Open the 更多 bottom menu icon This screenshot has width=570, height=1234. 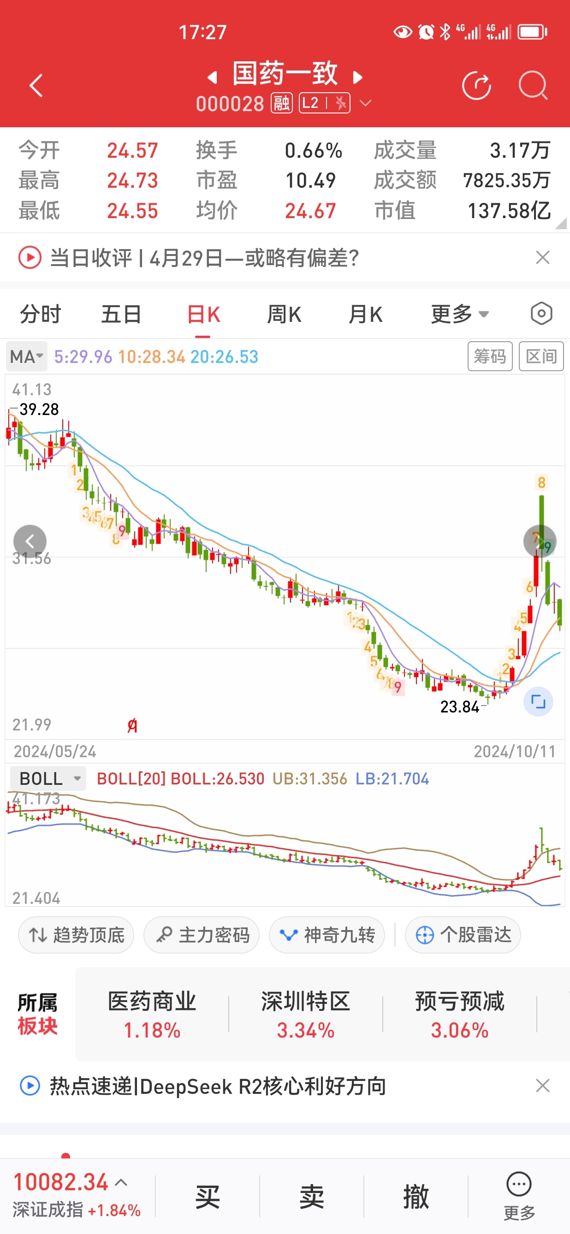point(519,1196)
